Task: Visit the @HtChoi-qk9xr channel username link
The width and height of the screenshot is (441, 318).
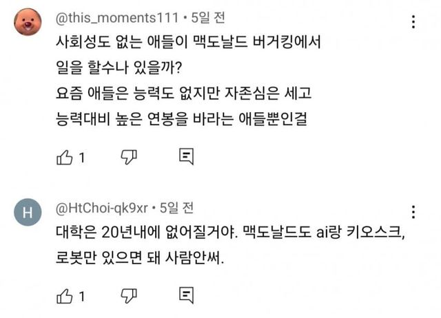Action: pos(101,206)
